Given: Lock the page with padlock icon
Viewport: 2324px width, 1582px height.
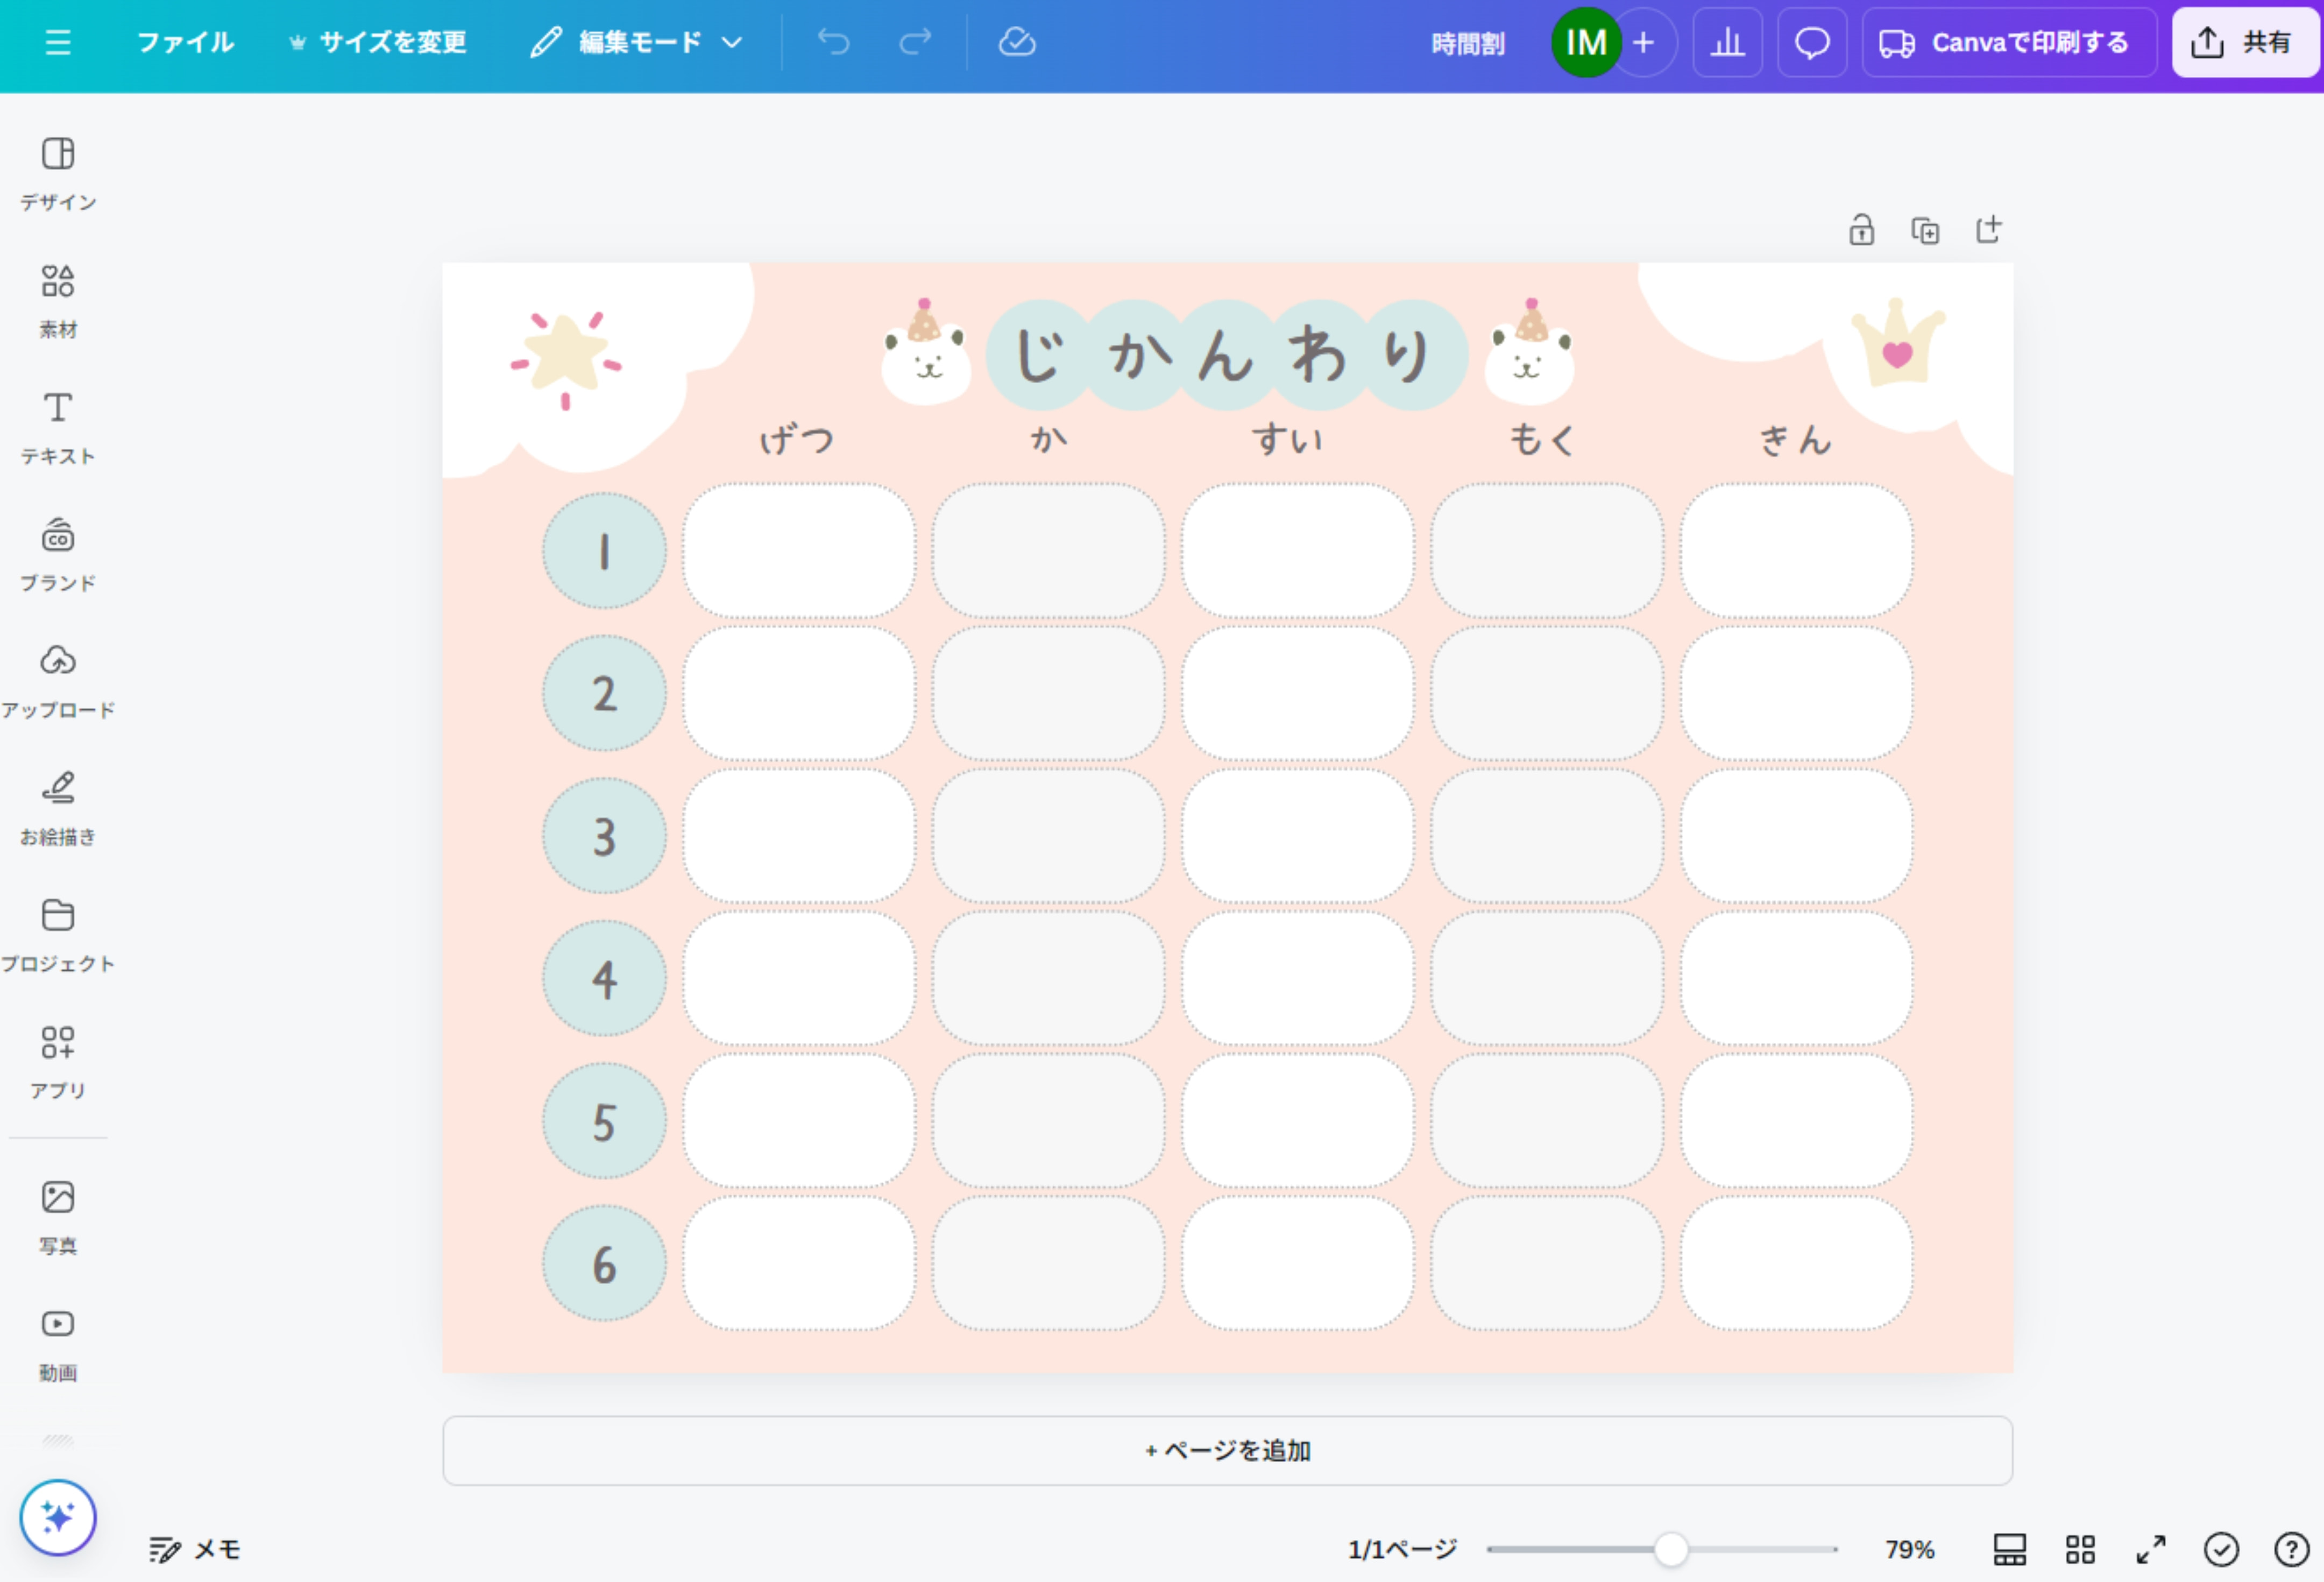Looking at the screenshot, I should click(x=1861, y=230).
